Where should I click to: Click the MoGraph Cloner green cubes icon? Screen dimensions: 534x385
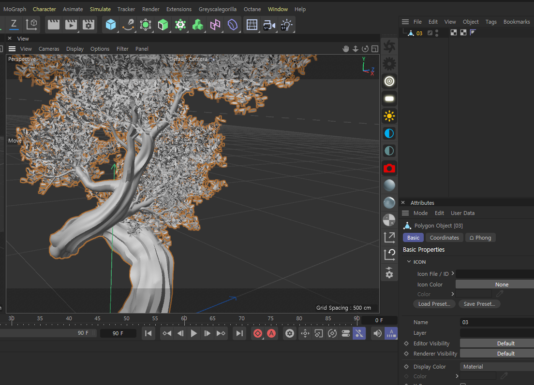coord(197,25)
